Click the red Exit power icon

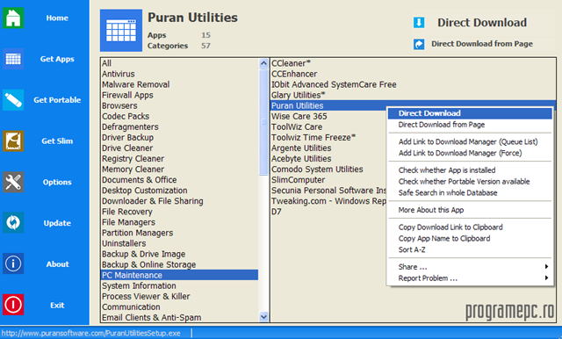pos(13,305)
